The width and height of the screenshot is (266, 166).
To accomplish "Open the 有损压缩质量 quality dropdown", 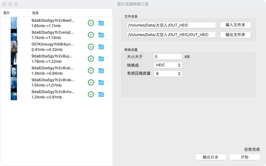I will [168, 74].
